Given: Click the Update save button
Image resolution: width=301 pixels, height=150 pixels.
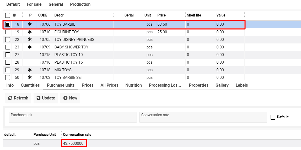Looking at the screenshot, I should tap(46, 98).
